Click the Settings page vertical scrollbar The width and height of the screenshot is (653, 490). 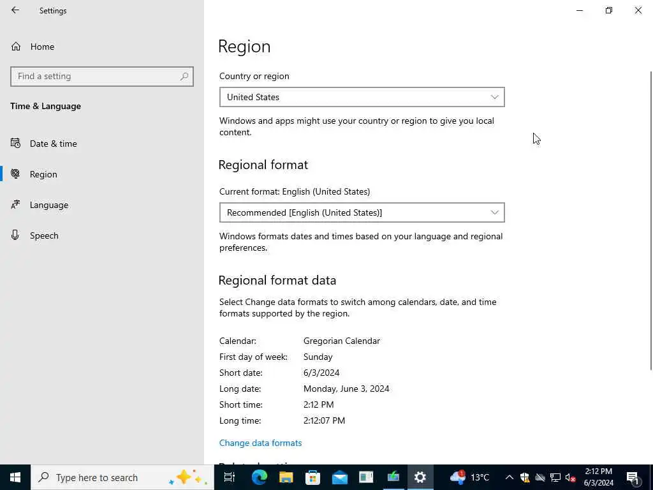click(x=651, y=220)
